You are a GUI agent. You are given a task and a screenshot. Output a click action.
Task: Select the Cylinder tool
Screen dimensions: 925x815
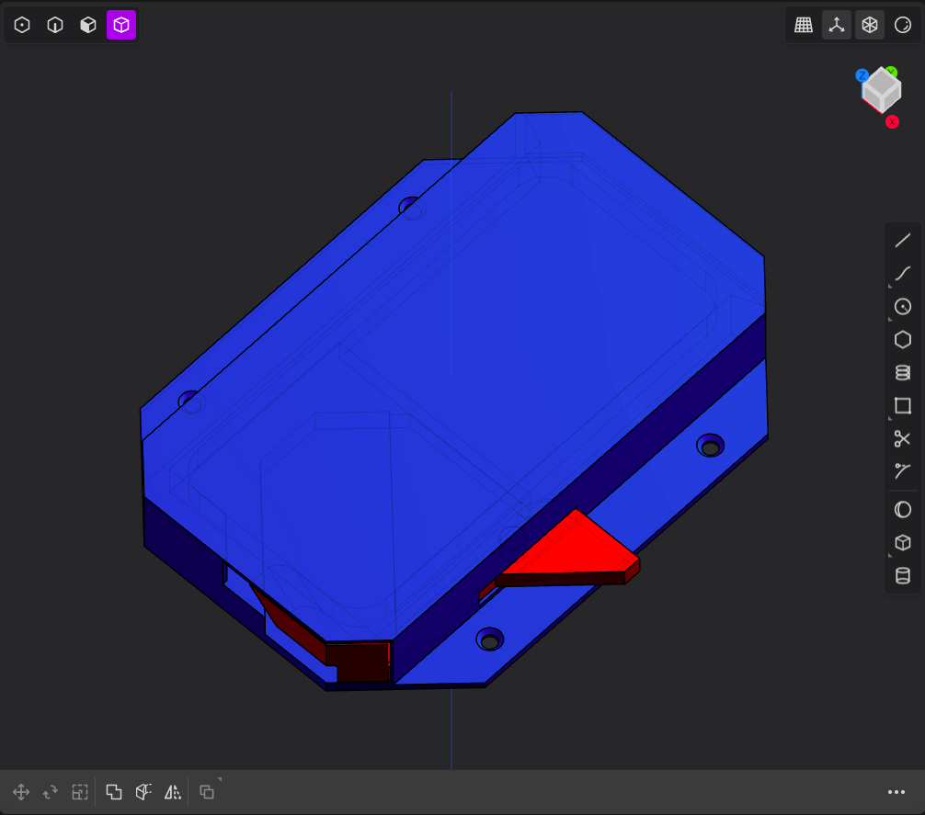pyautogui.click(x=902, y=576)
